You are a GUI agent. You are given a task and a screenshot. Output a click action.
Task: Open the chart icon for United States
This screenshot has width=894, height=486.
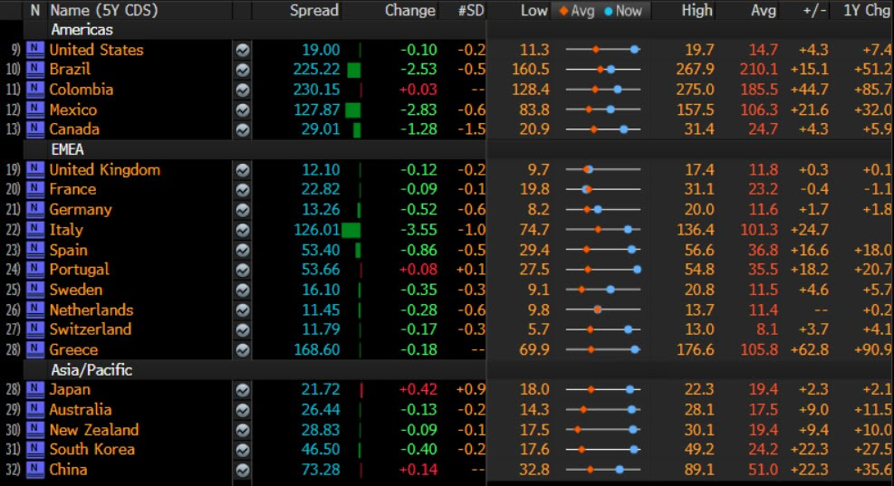tap(243, 50)
